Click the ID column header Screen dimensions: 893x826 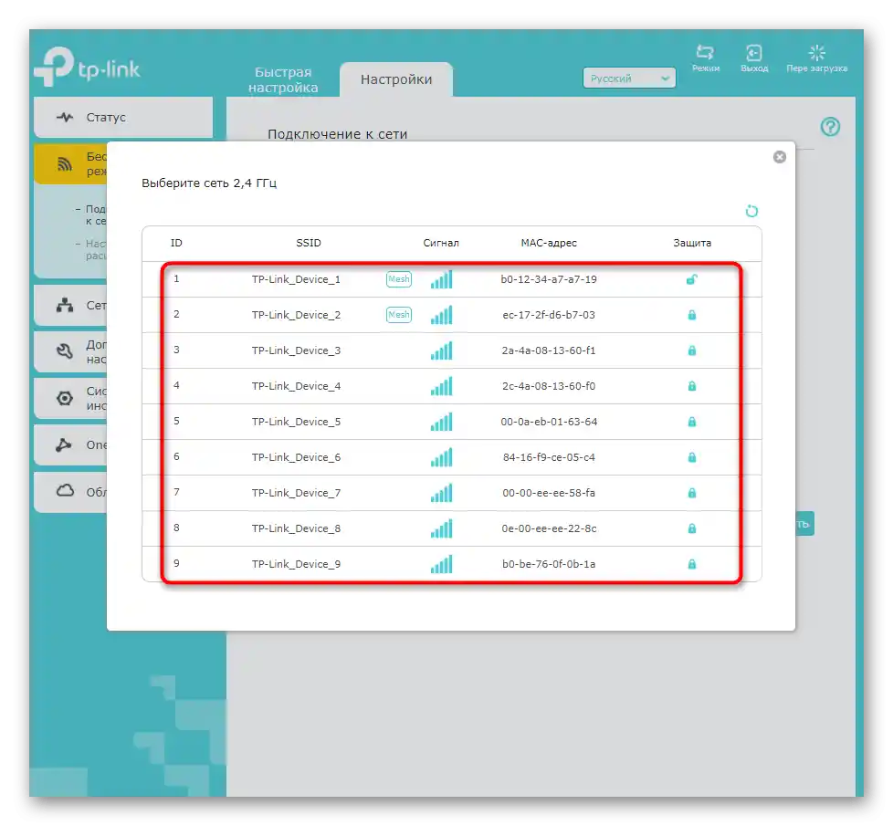click(176, 243)
